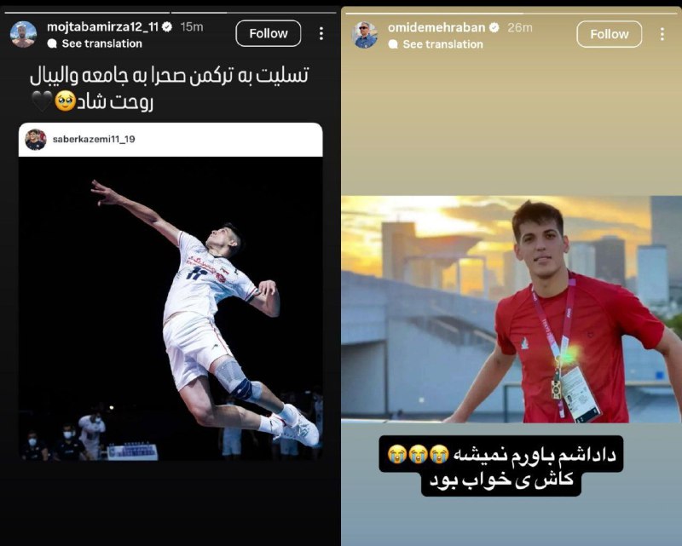Follow omidemehraban
This screenshot has height=546, width=682.
(609, 34)
